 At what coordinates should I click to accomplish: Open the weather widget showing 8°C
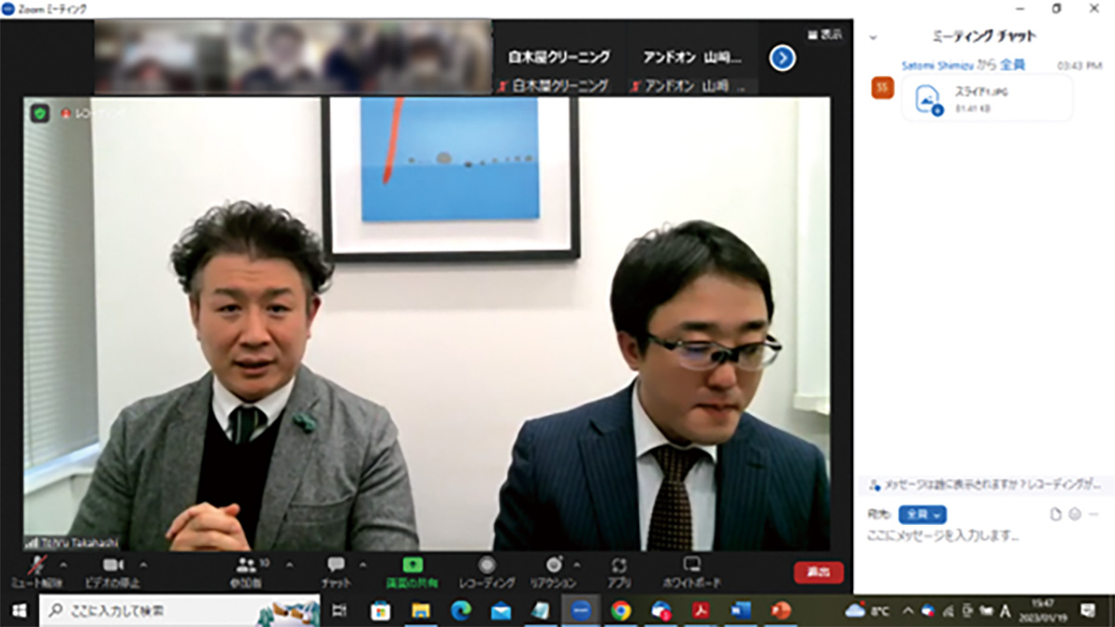(x=867, y=610)
